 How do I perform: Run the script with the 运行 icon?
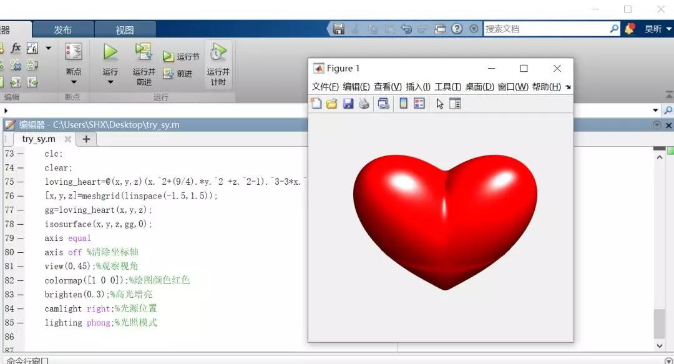point(110,53)
